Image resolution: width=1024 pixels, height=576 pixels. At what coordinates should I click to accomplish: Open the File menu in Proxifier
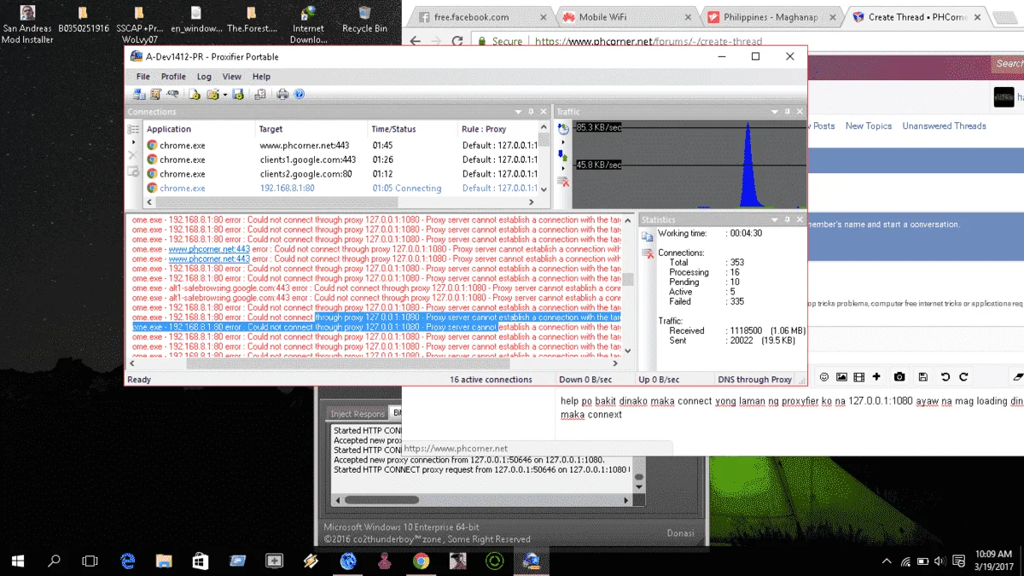[x=143, y=77]
